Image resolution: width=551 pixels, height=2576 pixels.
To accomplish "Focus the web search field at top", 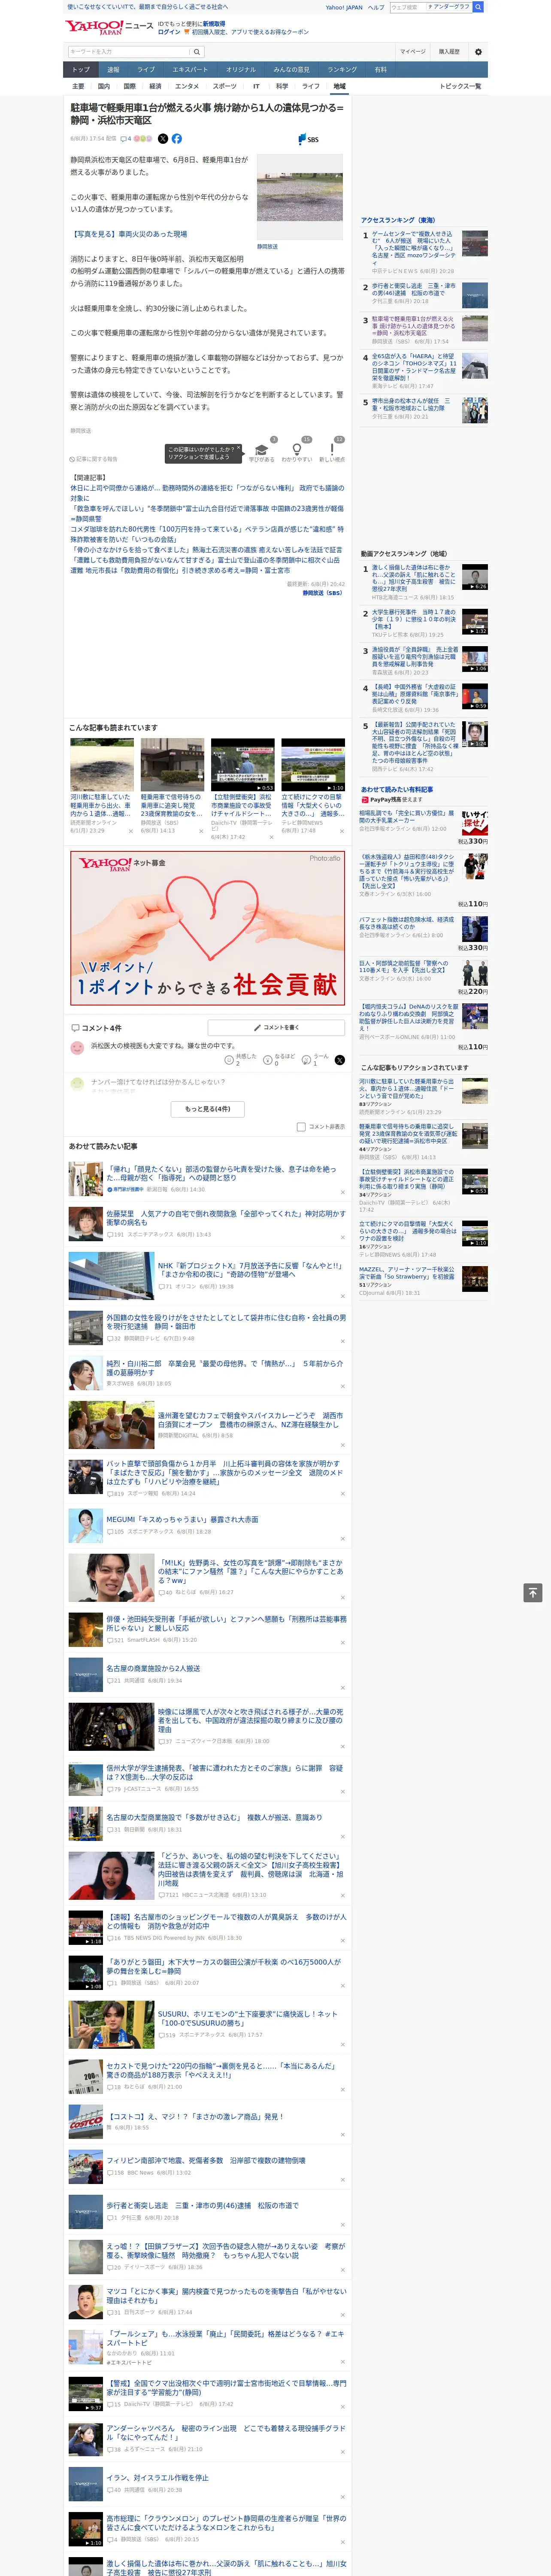I will (x=408, y=7).
